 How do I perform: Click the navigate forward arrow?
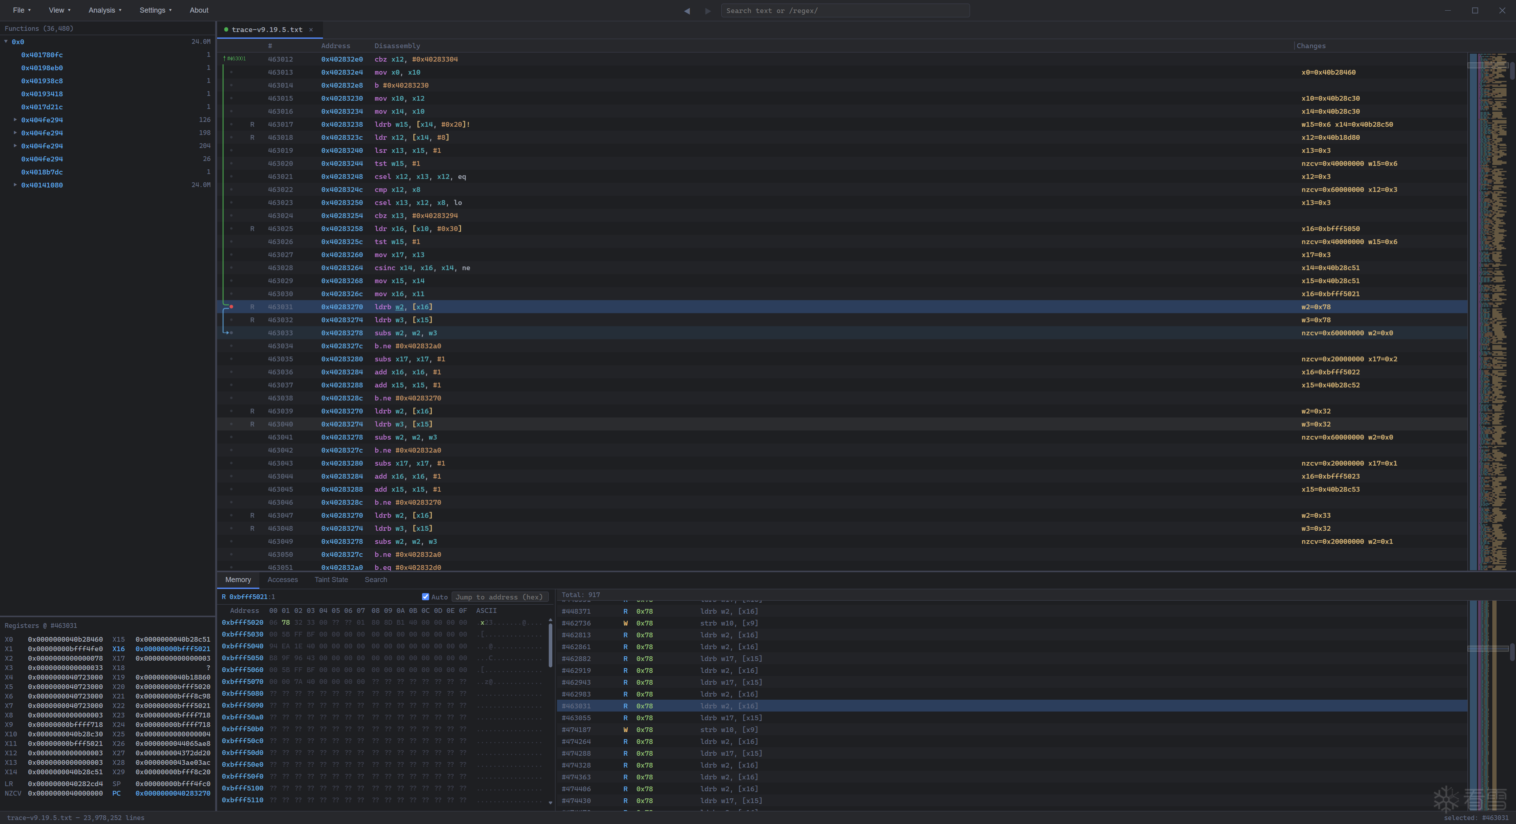click(x=707, y=11)
